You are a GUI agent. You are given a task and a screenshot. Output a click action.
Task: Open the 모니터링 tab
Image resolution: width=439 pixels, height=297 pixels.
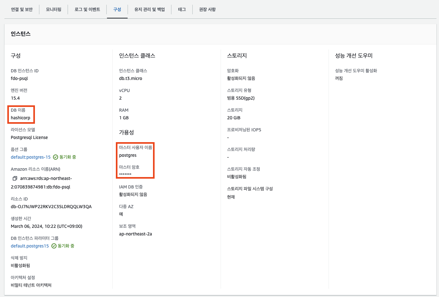pyautogui.click(x=53, y=9)
